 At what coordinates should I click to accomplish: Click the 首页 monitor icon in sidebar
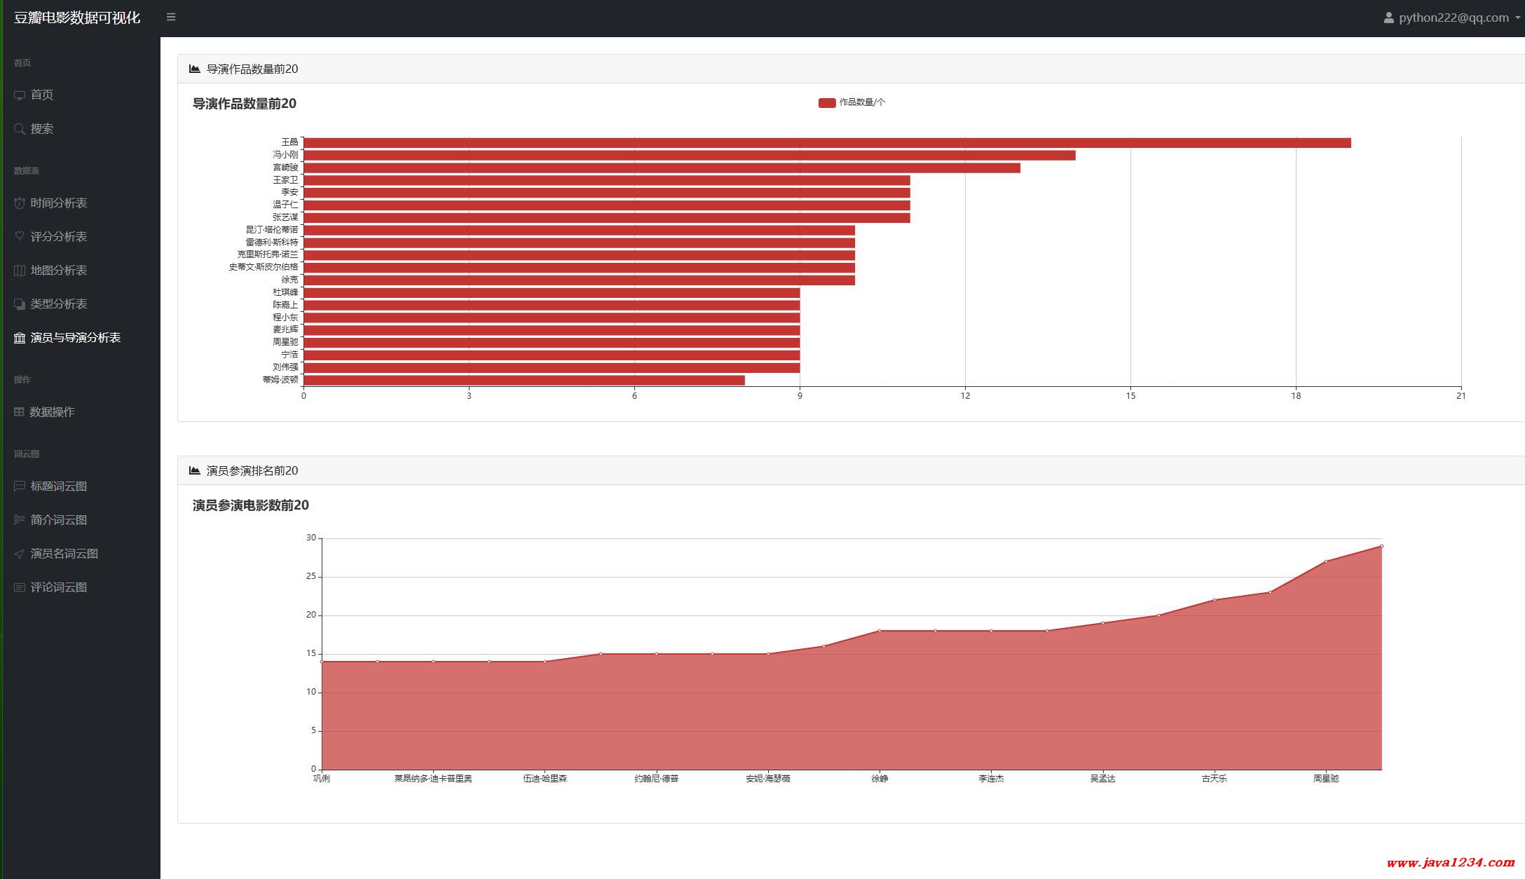pos(20,95)
